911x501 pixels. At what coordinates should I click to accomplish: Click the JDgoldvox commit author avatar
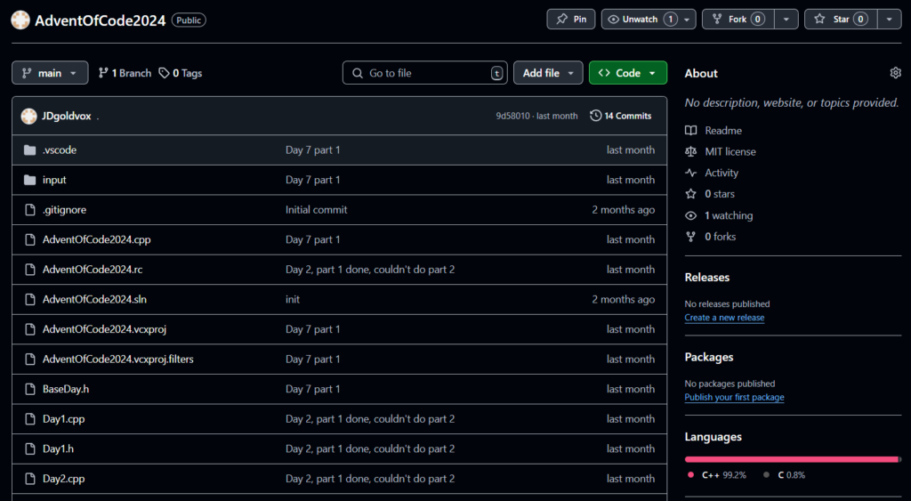click(28, 116)
